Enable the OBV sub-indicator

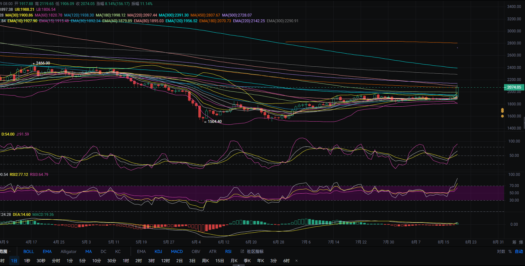click(196, 251)
